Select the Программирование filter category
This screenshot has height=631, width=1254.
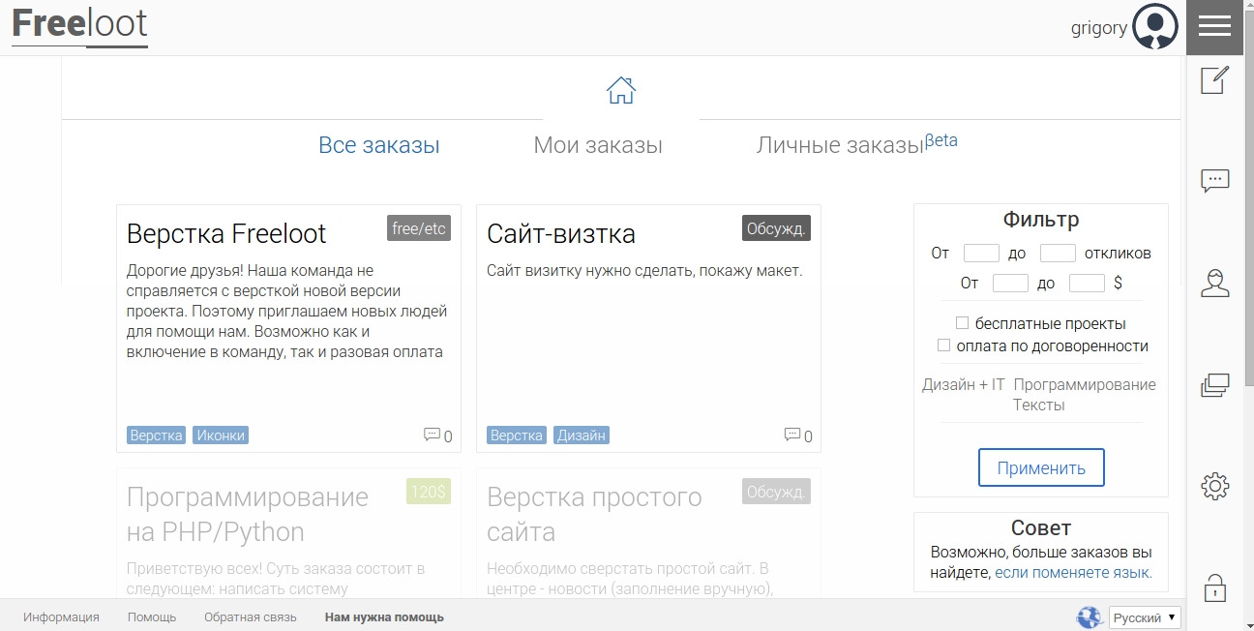pyautogui.click(x=1085, y=385)
